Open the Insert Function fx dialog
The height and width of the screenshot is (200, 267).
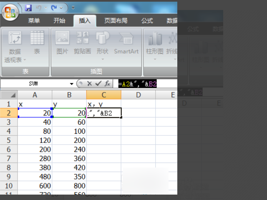(x=108, y=83)
